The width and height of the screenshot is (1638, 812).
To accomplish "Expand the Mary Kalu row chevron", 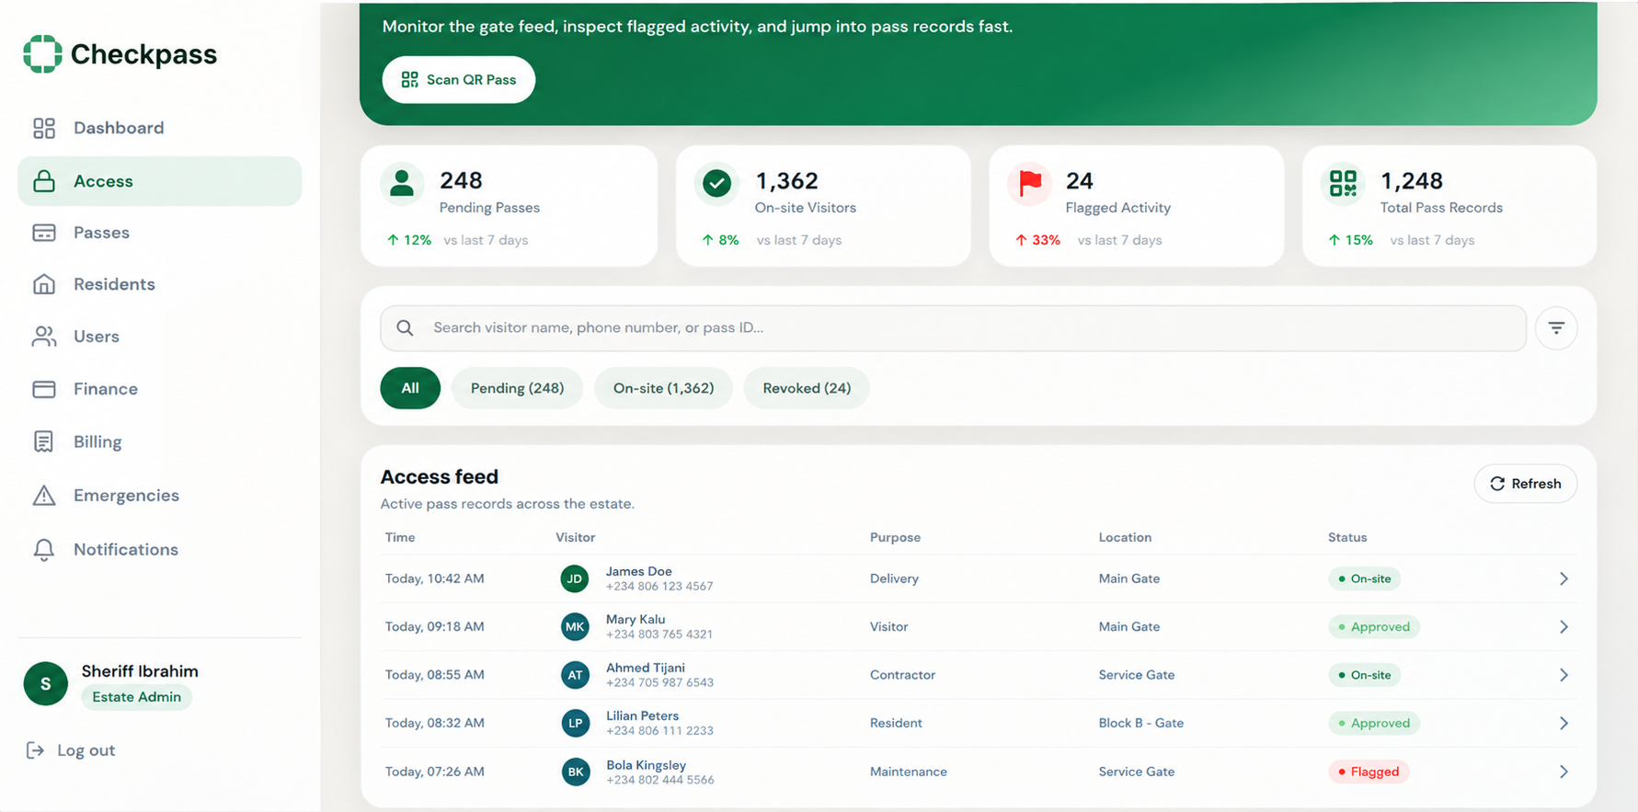I will coord(1564,626).
